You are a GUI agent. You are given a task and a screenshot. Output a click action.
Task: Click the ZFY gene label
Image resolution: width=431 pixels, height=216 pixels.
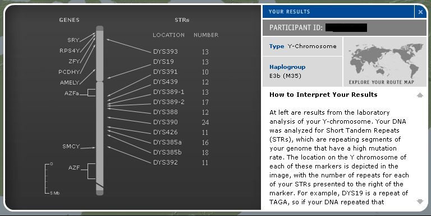coord(74,62)
